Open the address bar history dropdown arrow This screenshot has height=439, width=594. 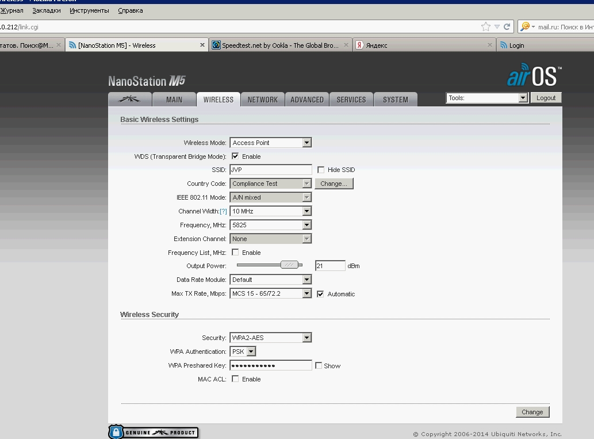point(497,27)
